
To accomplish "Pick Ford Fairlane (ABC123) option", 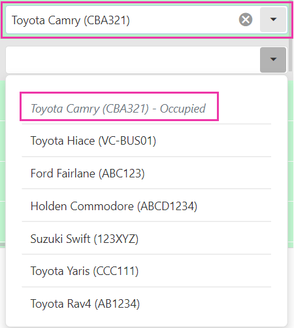I will pyautogui.click(x=146, y=173).
